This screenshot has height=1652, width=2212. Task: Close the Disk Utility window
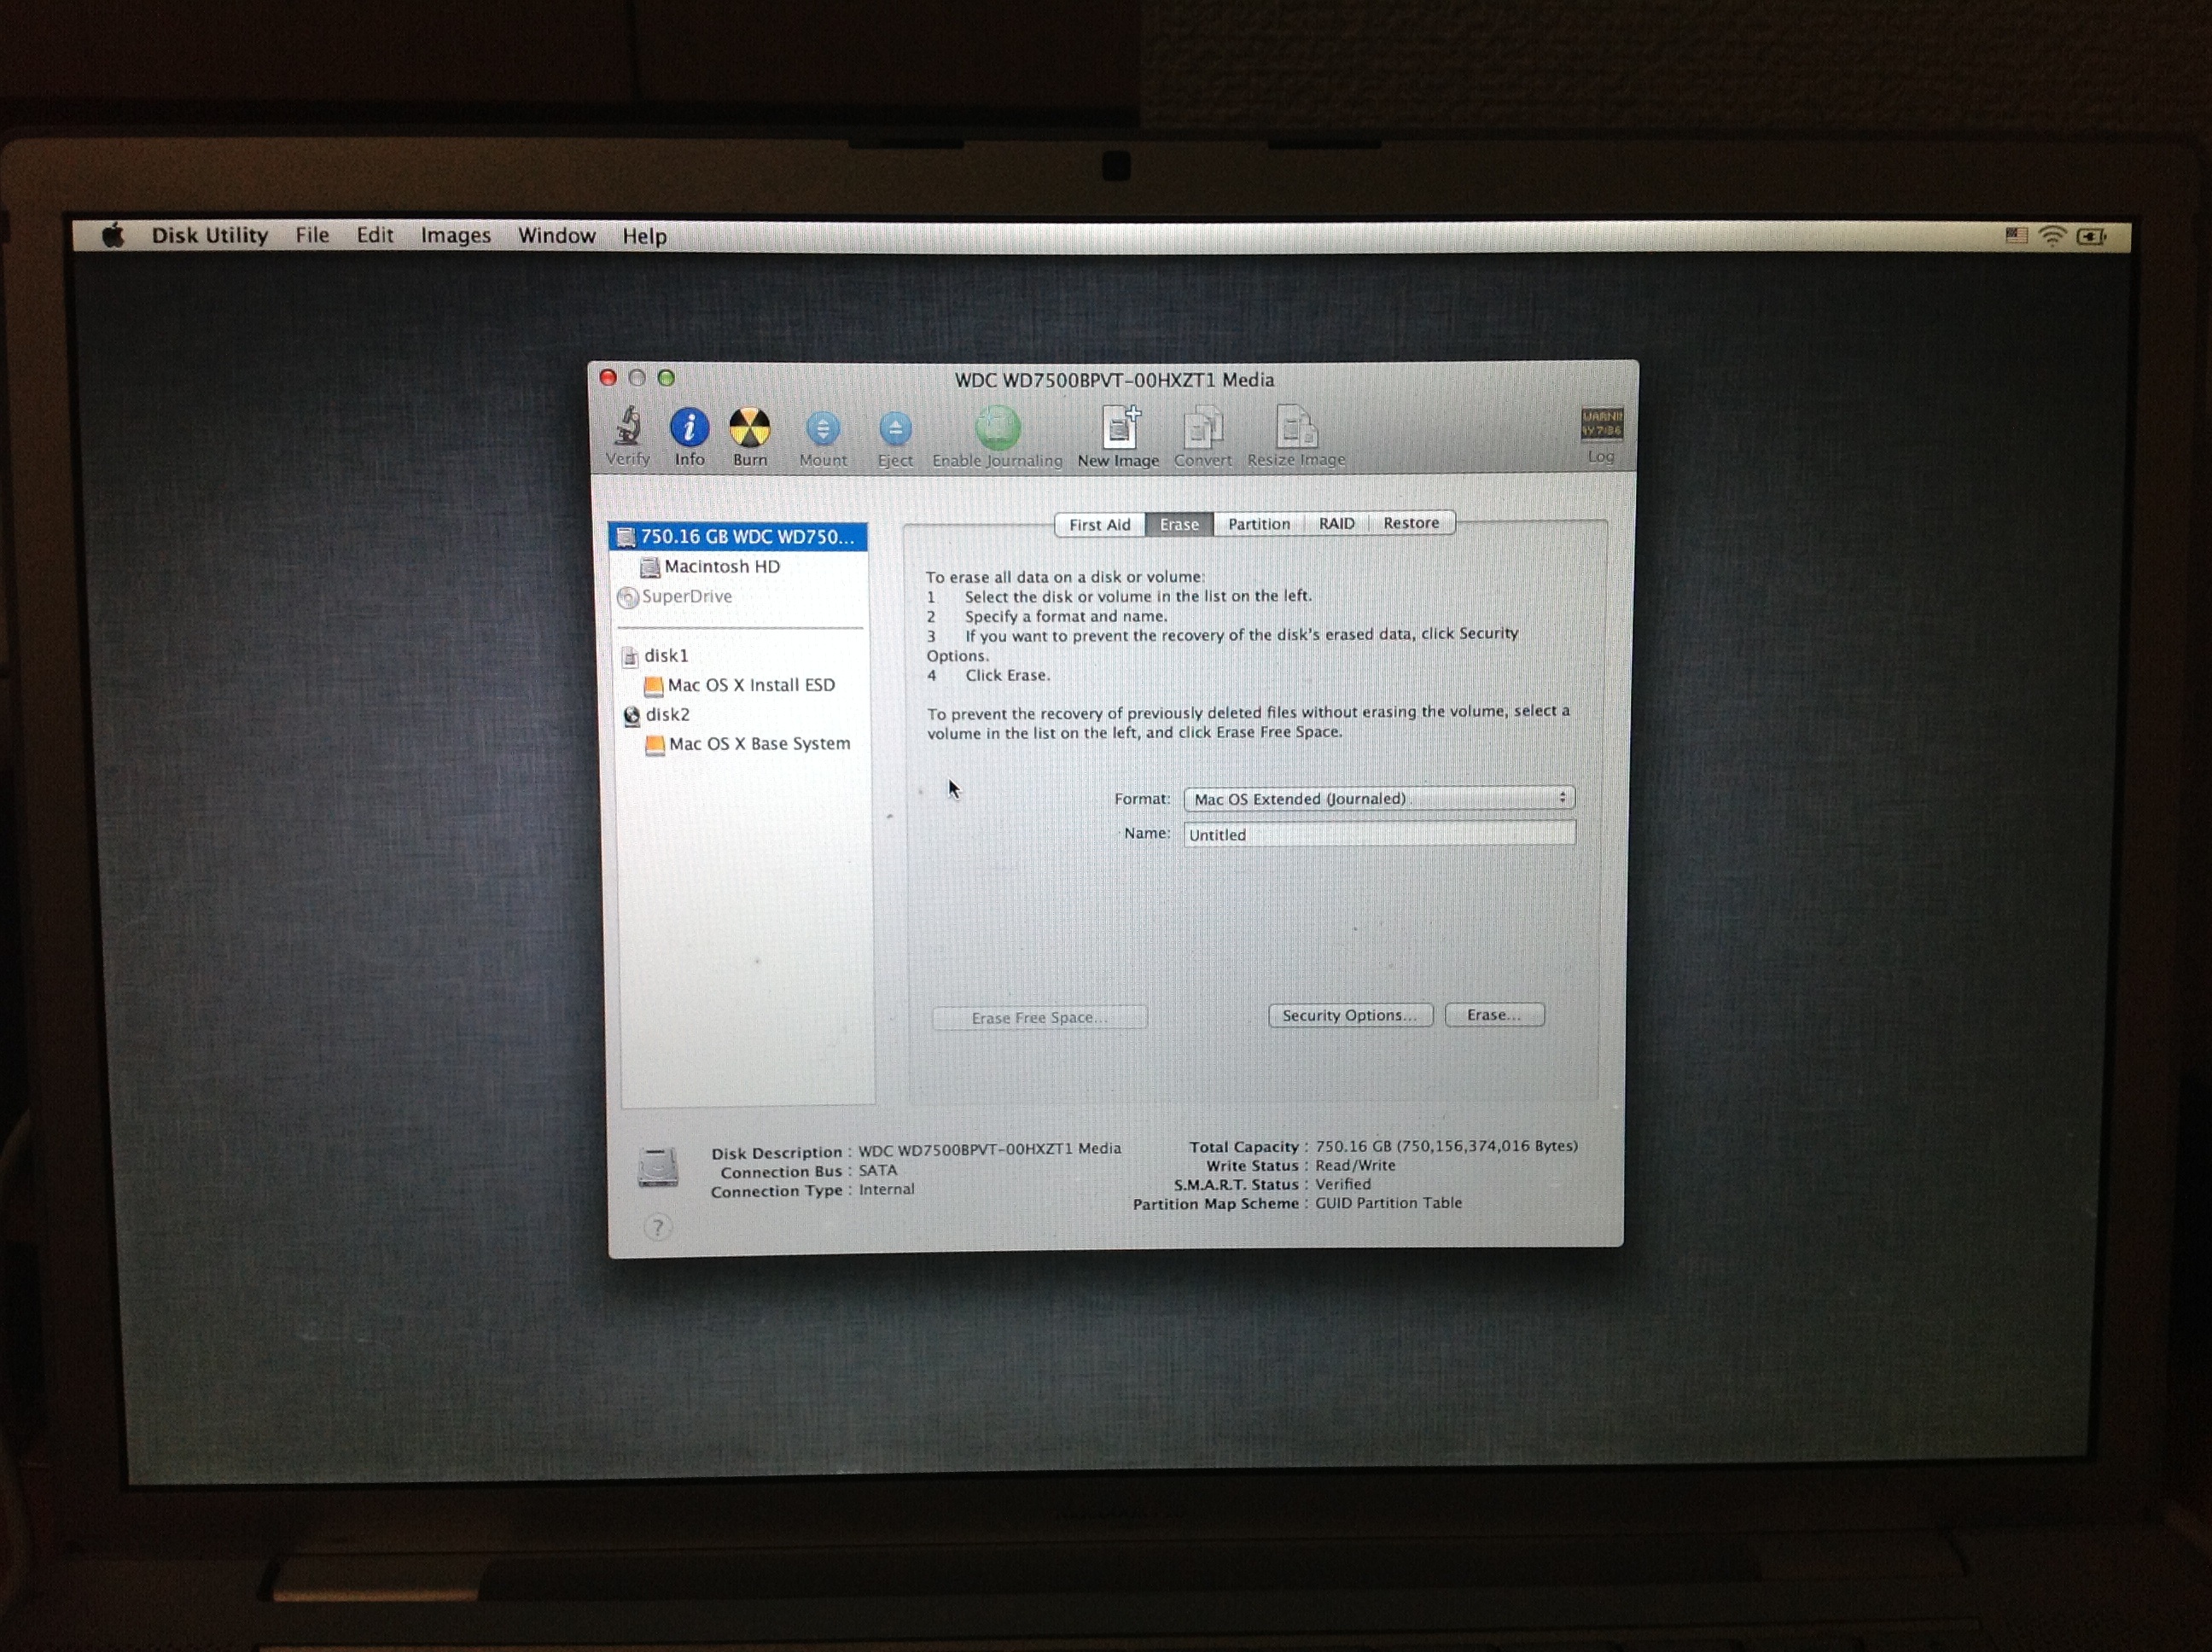click(x=608, y=378)
